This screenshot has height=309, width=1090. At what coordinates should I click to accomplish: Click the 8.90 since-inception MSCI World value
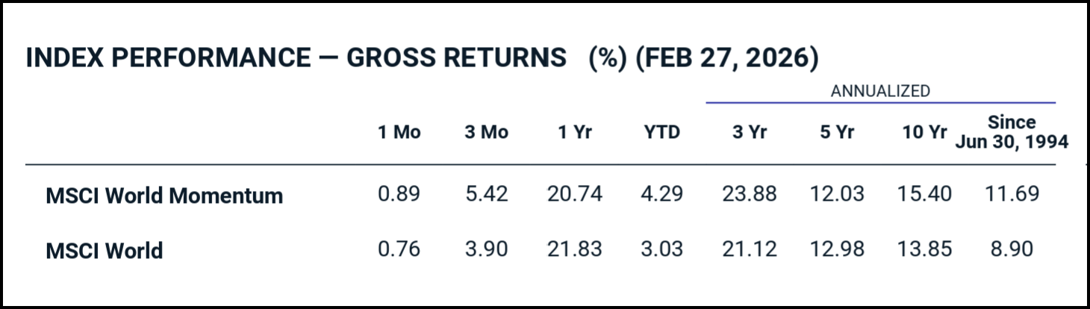pos(1012,249)
